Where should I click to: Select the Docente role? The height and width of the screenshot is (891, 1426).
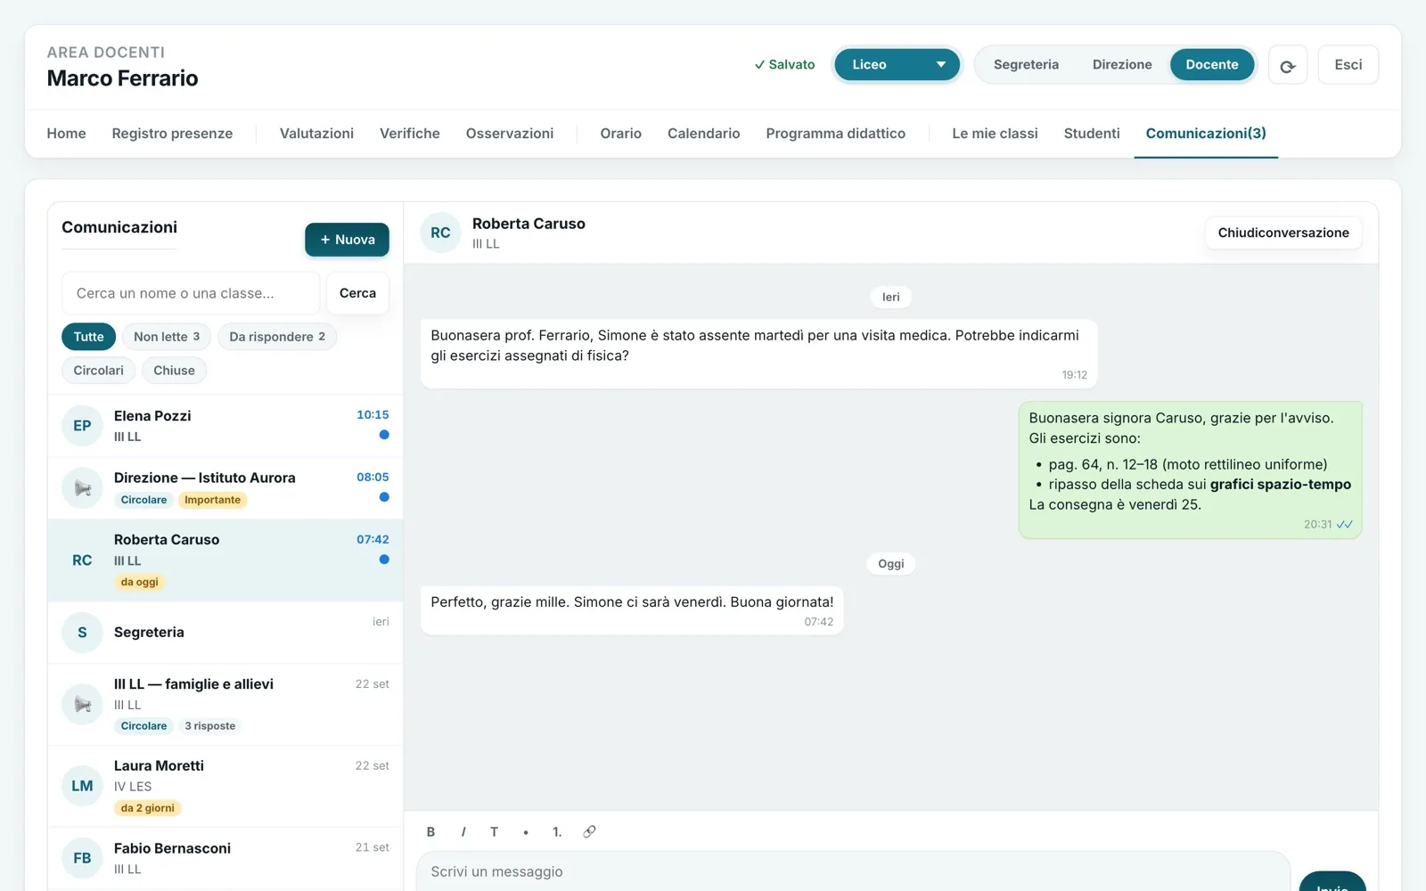point(1211,64)
